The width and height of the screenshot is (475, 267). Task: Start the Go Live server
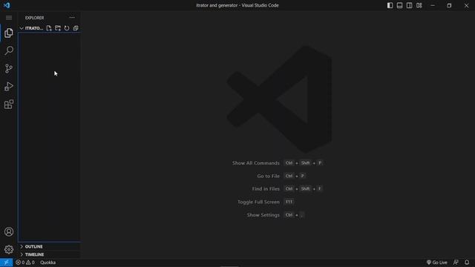[x=437, y=263]
